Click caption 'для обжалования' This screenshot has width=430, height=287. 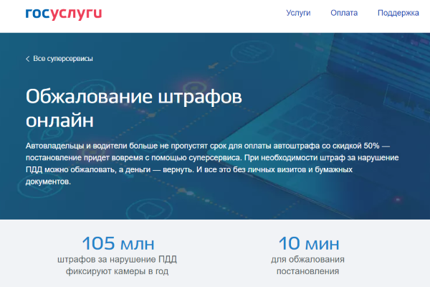click(308, 259)
